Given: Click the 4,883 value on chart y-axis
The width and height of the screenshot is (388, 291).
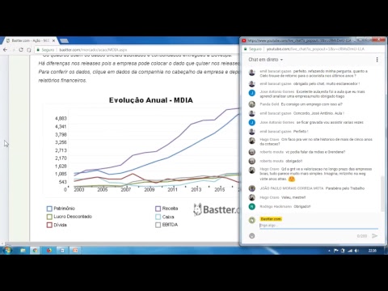Looking at the screenshot, I should 61,119.
